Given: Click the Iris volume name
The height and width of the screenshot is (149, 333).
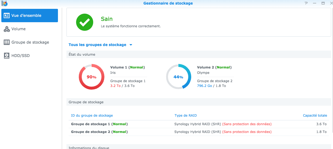Looking at the screenshot, I should [x=113, y=73].
